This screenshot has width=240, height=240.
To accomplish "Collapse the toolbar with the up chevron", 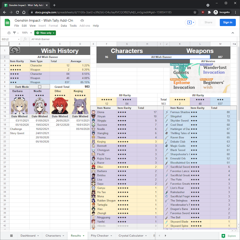I will pos(233,33).
